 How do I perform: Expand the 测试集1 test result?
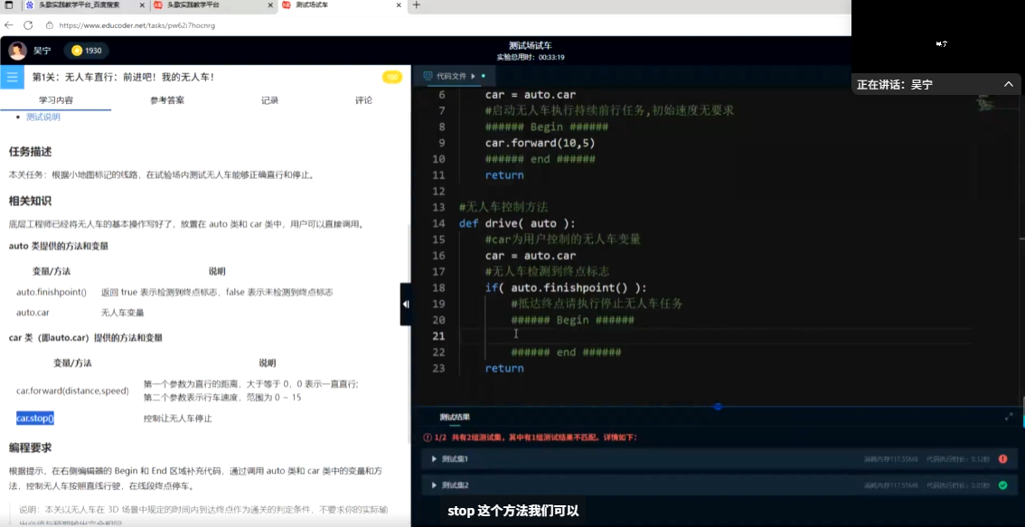pos(435,459)
